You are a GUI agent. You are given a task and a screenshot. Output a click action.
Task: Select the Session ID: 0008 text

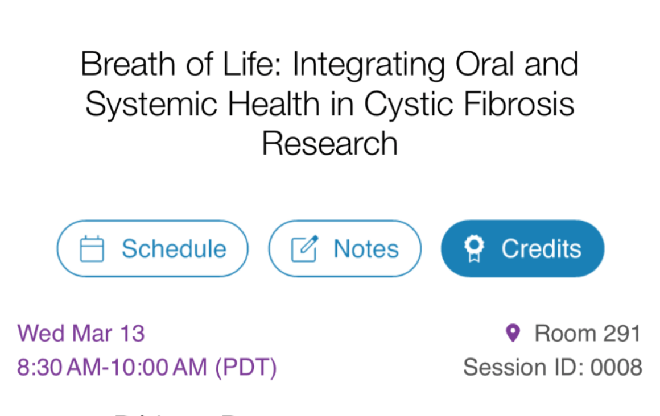[552, 367]
